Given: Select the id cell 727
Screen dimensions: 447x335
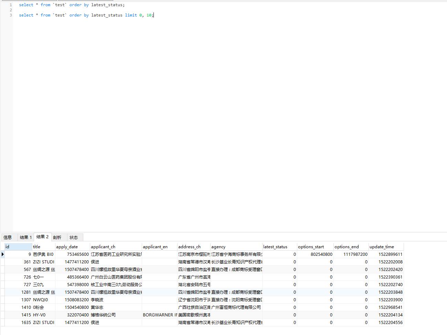Looking at the screenshot, I should pos(18,285).
